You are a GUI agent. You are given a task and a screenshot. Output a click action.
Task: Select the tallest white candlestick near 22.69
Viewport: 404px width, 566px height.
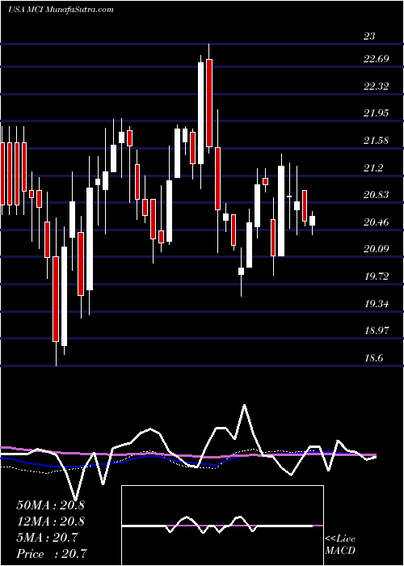click(x=200, y=113)
